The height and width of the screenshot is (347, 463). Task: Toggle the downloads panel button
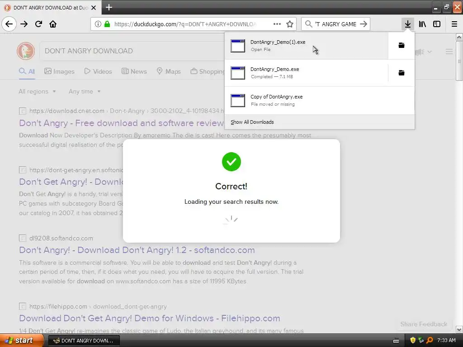407,24
